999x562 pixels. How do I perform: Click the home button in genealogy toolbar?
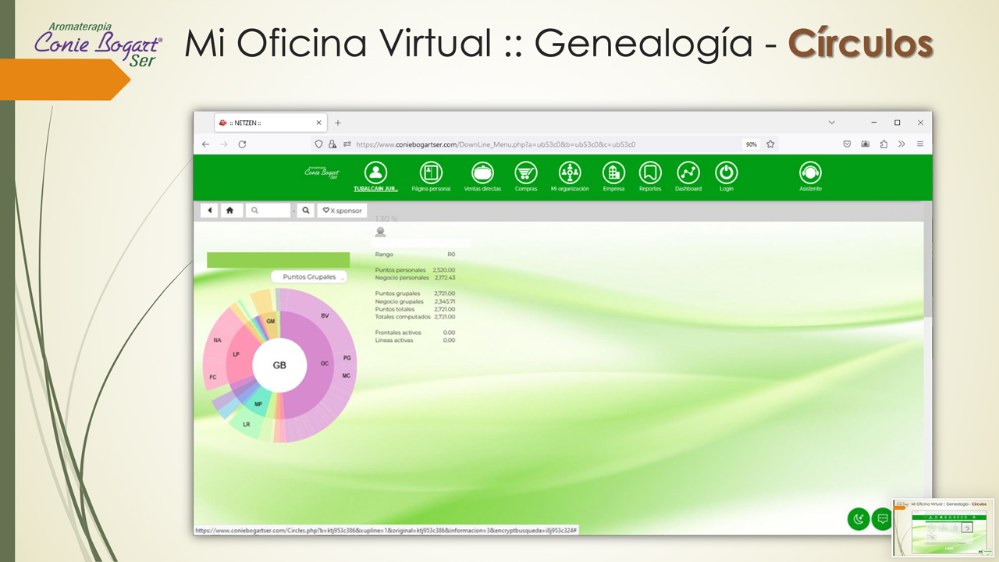(229, 211)
